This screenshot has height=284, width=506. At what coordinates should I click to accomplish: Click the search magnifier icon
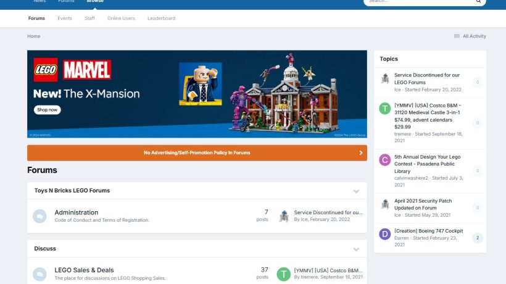(x=478, y=1)
